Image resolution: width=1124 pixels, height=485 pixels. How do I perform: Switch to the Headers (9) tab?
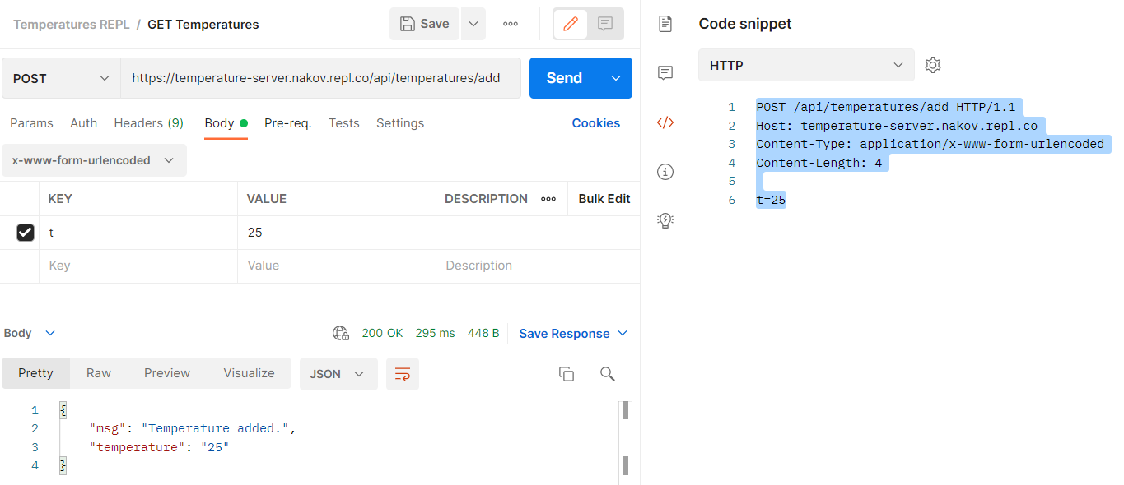pos(148,123)
